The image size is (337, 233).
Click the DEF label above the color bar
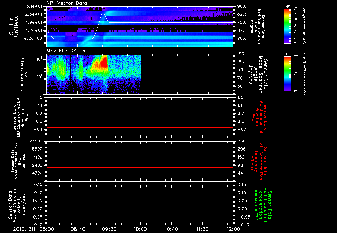[287, 54]
